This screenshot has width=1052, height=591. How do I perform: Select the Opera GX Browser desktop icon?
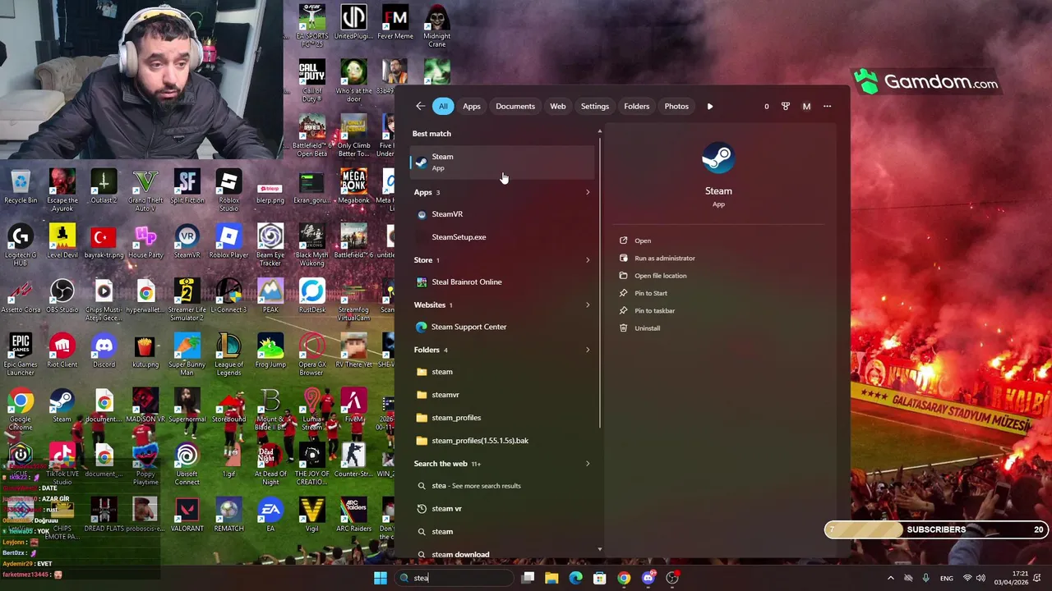(x=311, y=355)
